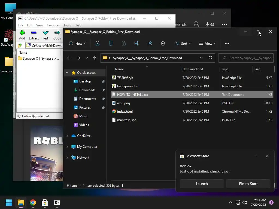Click the Microsoft Store taskbar icon
The height and width of the screenshot is (209, 279).
[x=45, y=202]
